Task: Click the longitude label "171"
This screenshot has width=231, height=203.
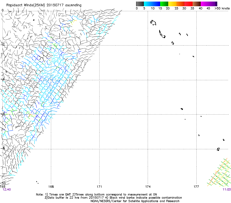Action: click(99, 187)
